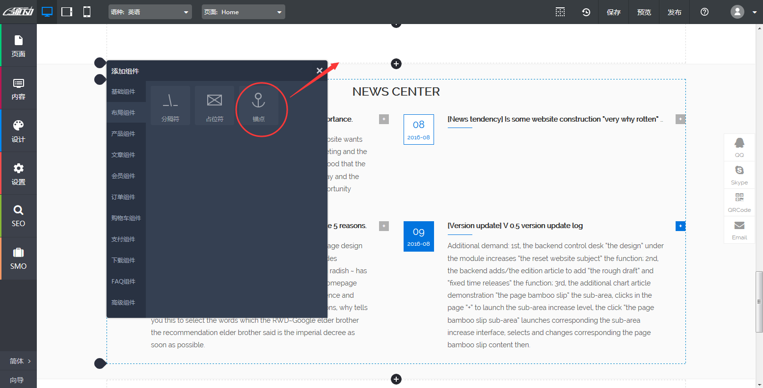Switch to tablet preview mode
Viewport: 763px width, 388px height.
67,12
